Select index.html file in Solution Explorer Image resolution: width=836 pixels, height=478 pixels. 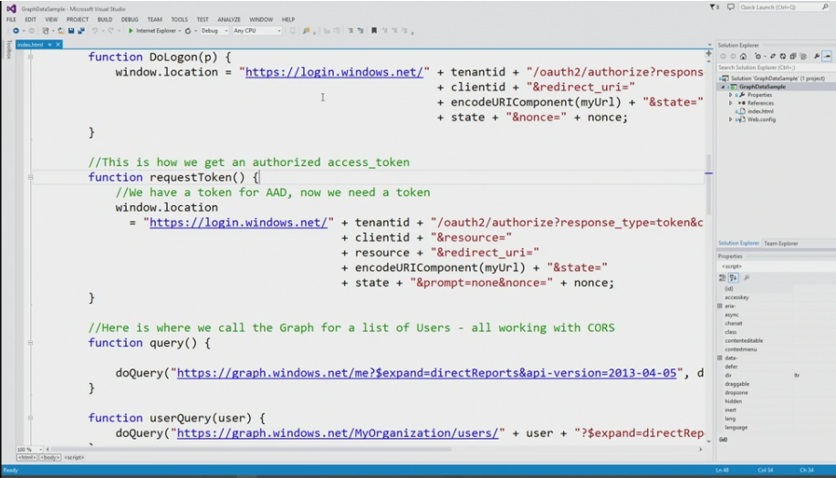(x=759, y=111)
